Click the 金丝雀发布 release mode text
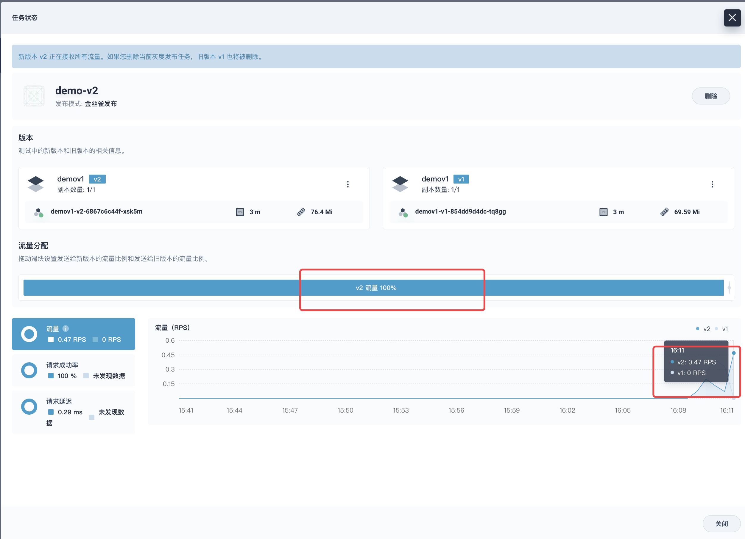Viewport: 745px width, 539px height. coord(101,104)
